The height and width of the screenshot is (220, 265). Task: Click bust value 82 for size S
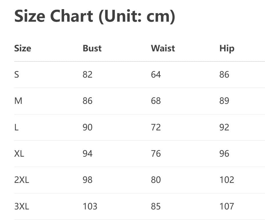point(87,74)
